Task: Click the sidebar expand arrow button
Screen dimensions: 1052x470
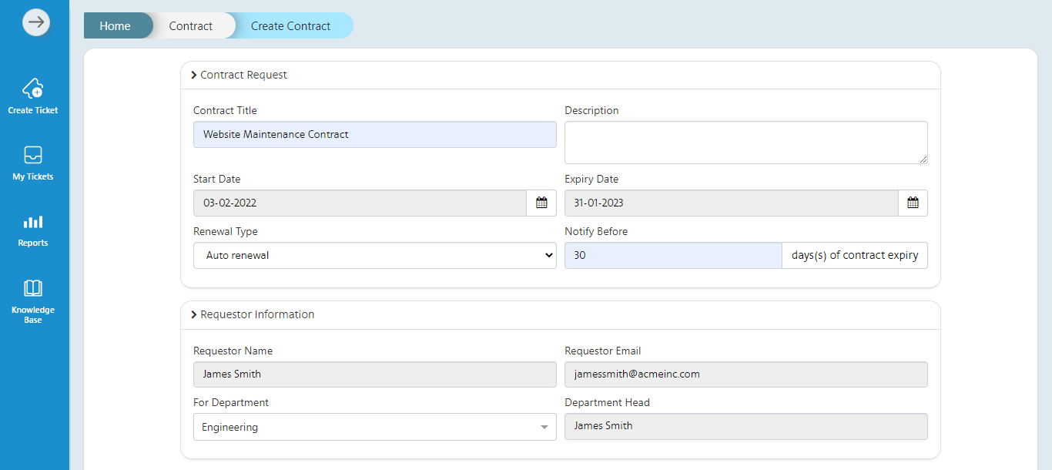Action: click(x=36, y=22)
